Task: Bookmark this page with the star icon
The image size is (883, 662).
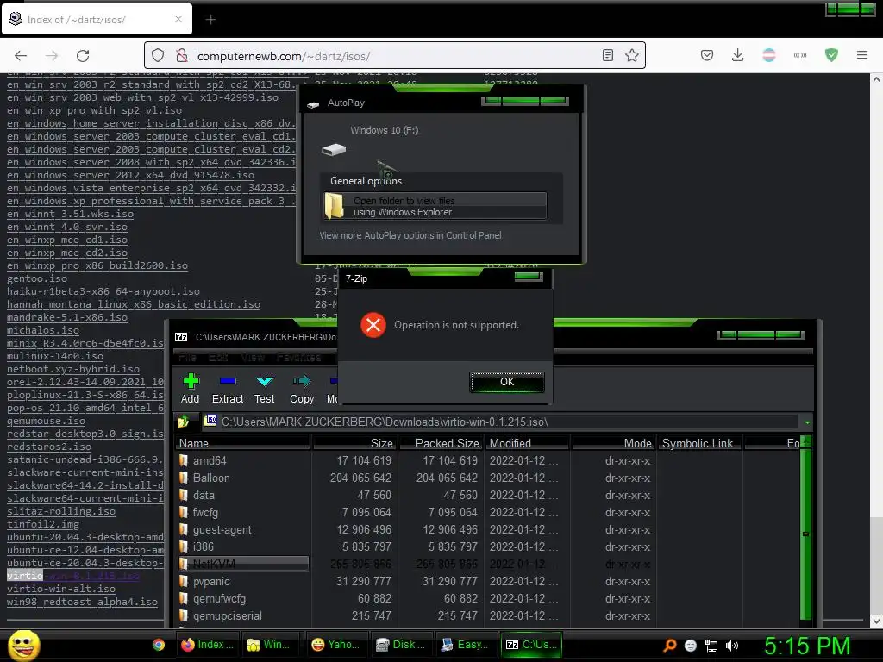Action: pos(632,55)
